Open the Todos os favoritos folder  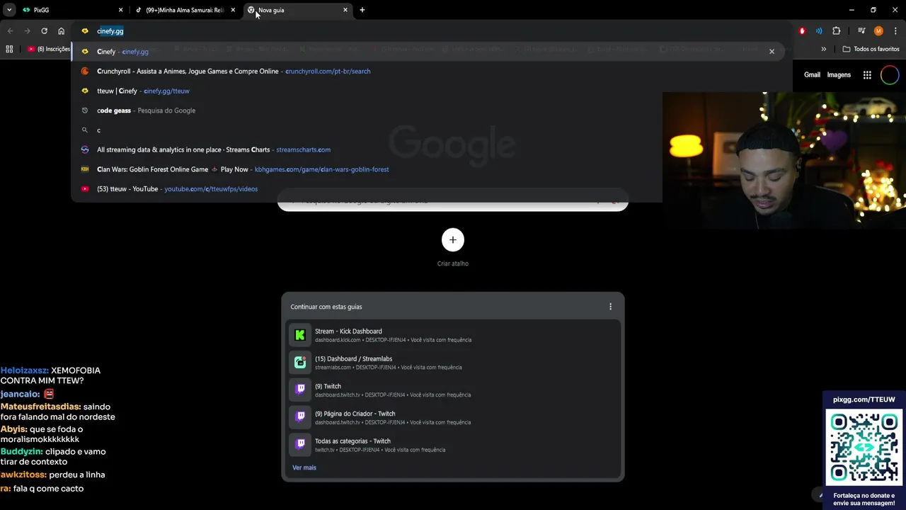pos(871,49)
